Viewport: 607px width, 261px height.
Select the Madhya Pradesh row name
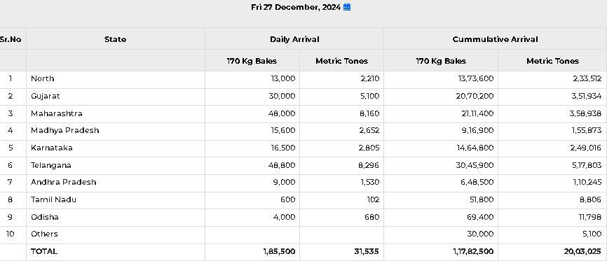point(64,130)
